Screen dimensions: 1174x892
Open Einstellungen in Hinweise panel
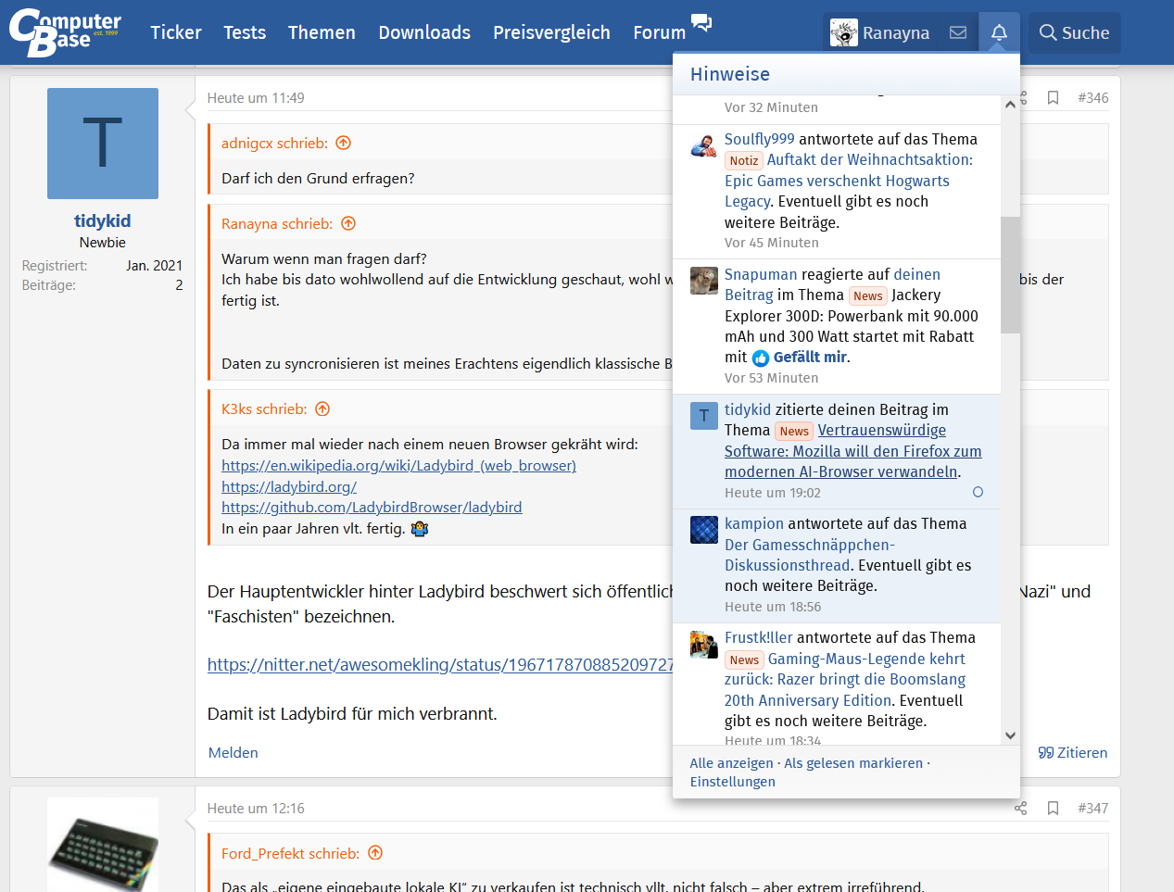click(733, 782)
